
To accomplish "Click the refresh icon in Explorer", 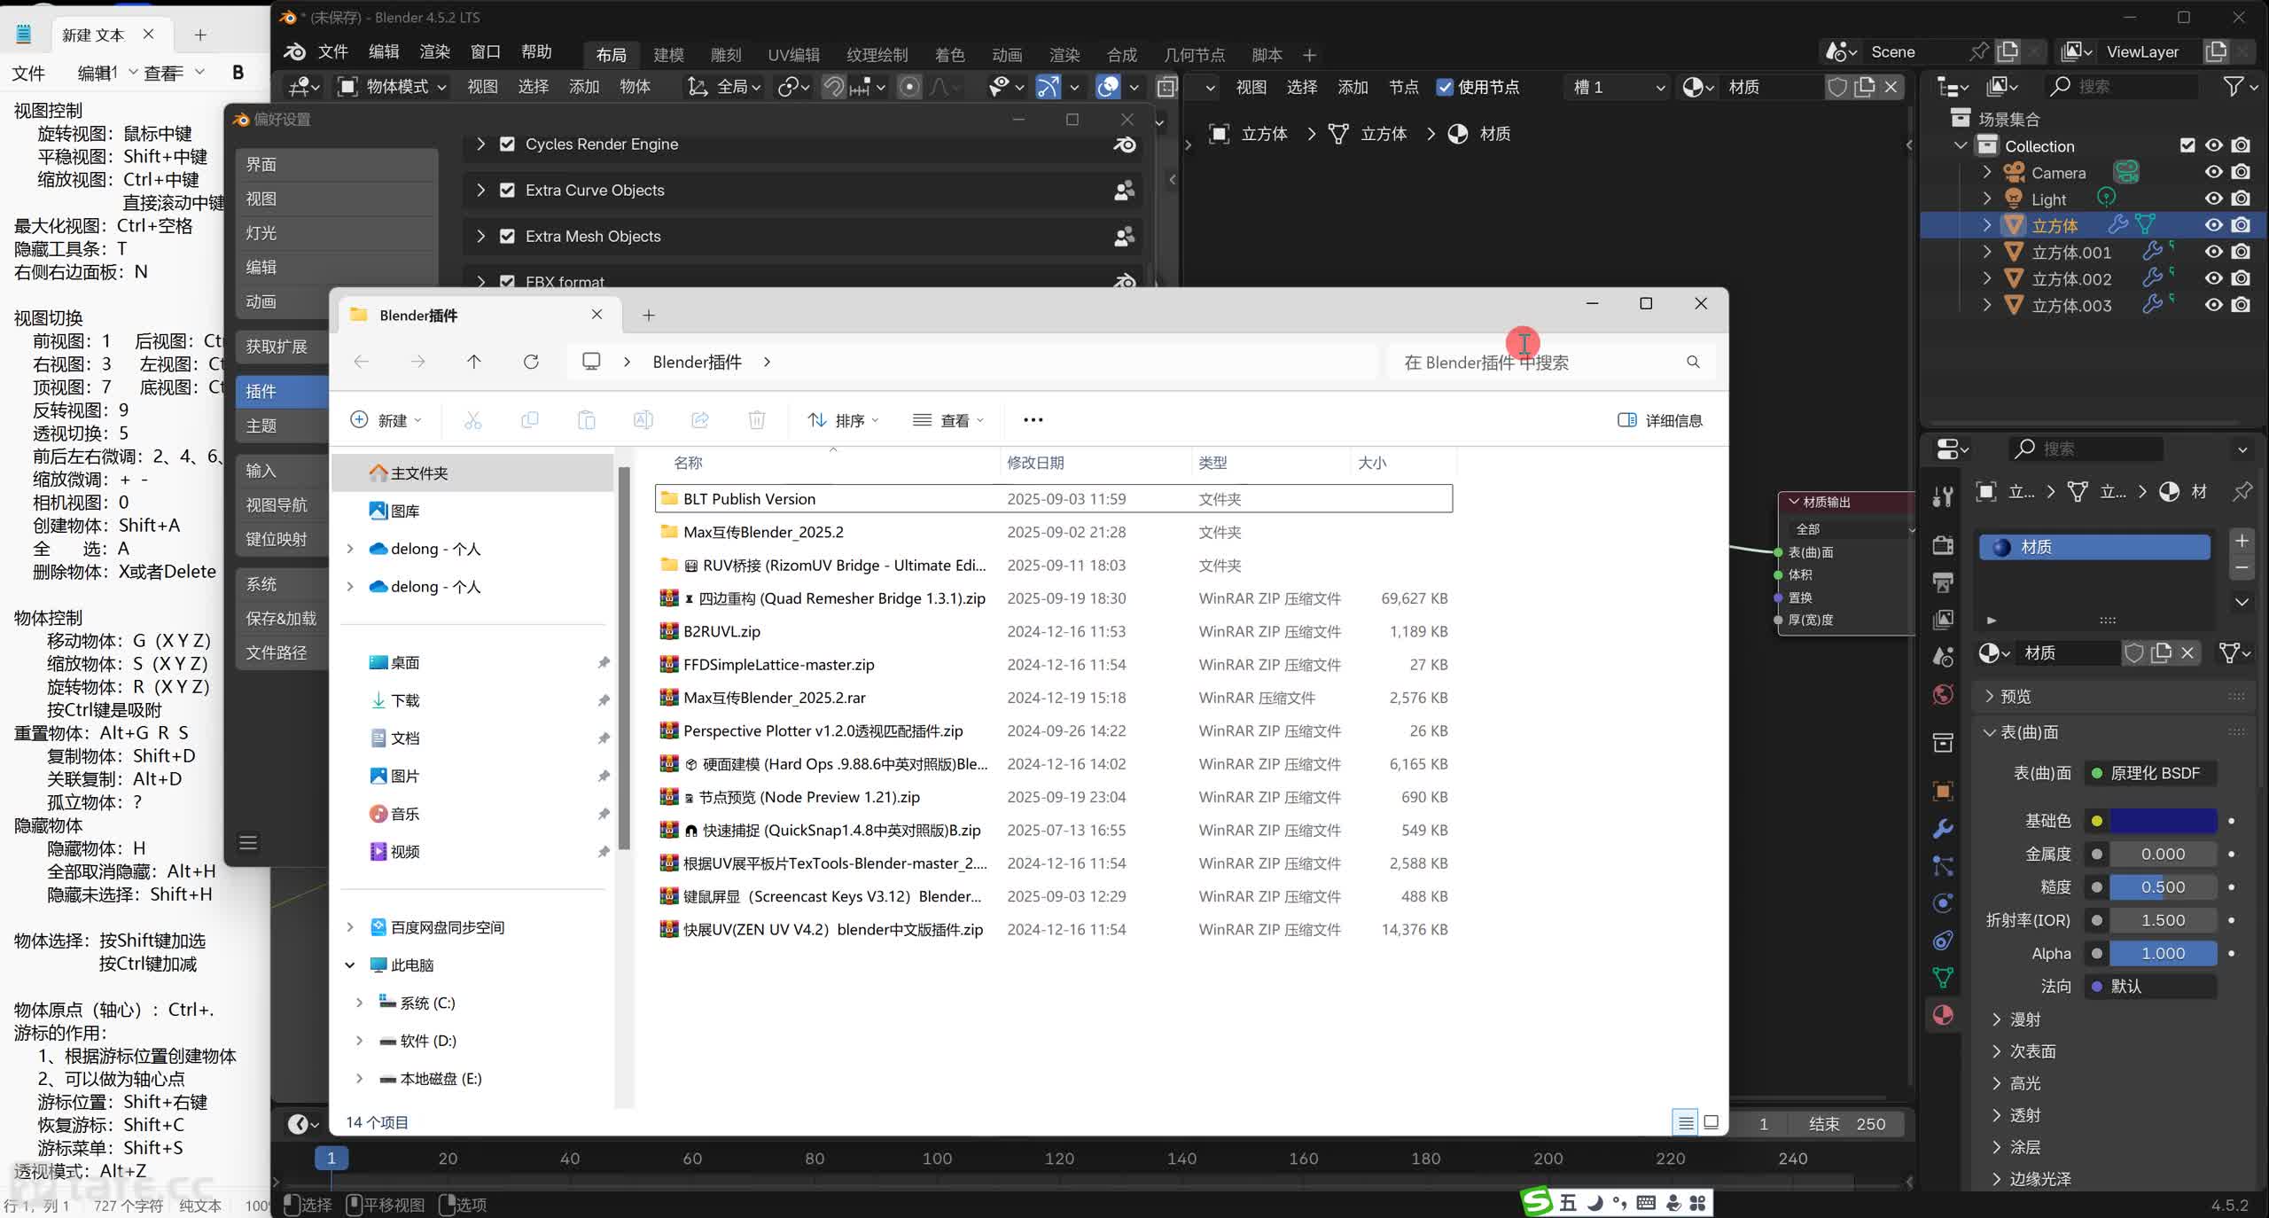I will (x=531, y=362).
